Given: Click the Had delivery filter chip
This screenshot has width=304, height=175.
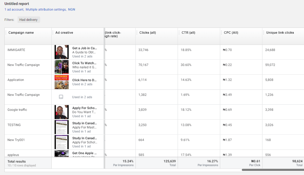Looking at the screenshot, I should (x=28, y=20).
